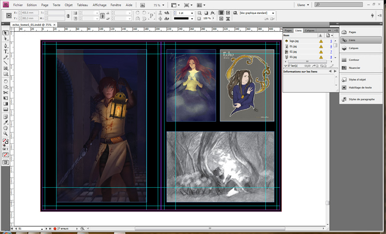Open the stroke weight 1 pt dropdown
Image resolution: width=386 pixels, height=234 pixels.
click(x=192, y=13)
